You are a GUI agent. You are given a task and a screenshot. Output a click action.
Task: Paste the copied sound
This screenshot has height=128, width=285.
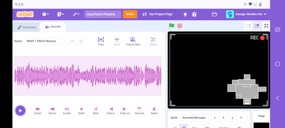117,42
